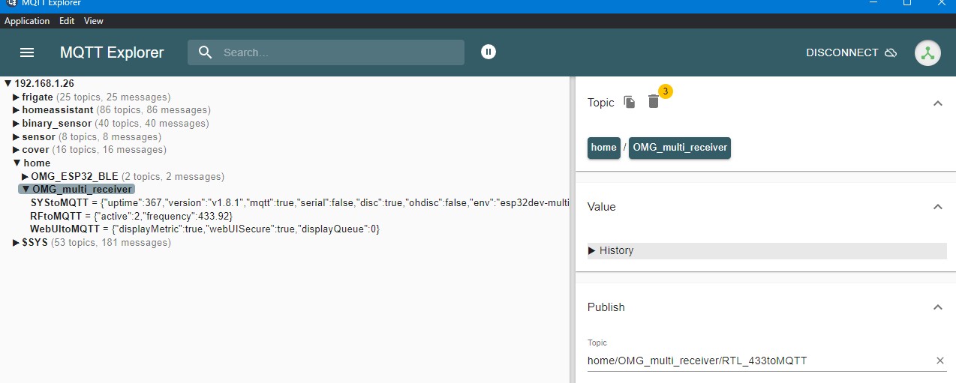Screen dimensions: 956x383
Task: Open the Application menu
Action: click(27, 21)
